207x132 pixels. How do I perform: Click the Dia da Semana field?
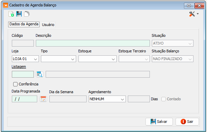coord(68,99)
